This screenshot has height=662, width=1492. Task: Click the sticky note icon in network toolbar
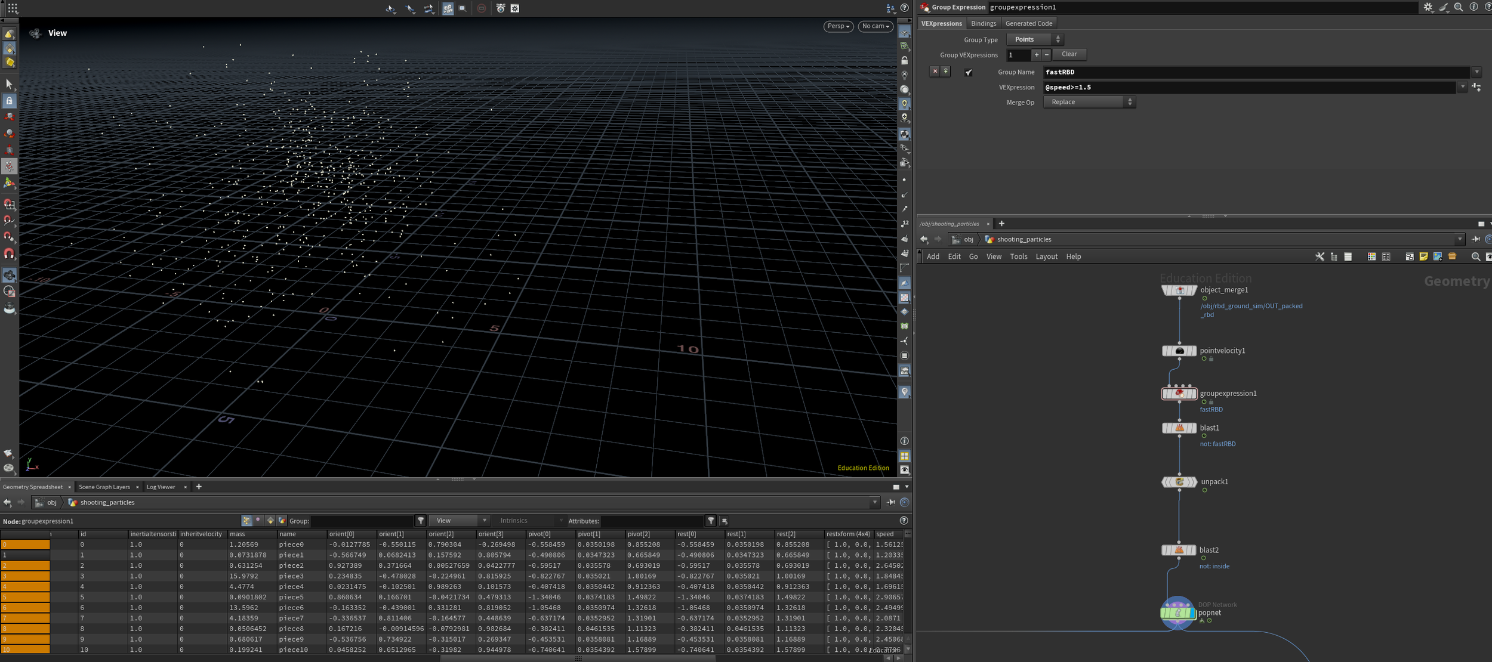point(1423,256)
